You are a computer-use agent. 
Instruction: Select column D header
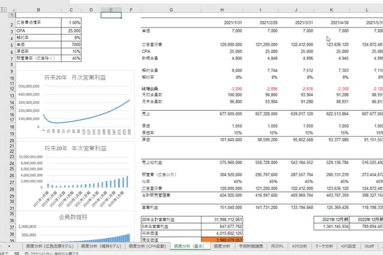point(91,10)
